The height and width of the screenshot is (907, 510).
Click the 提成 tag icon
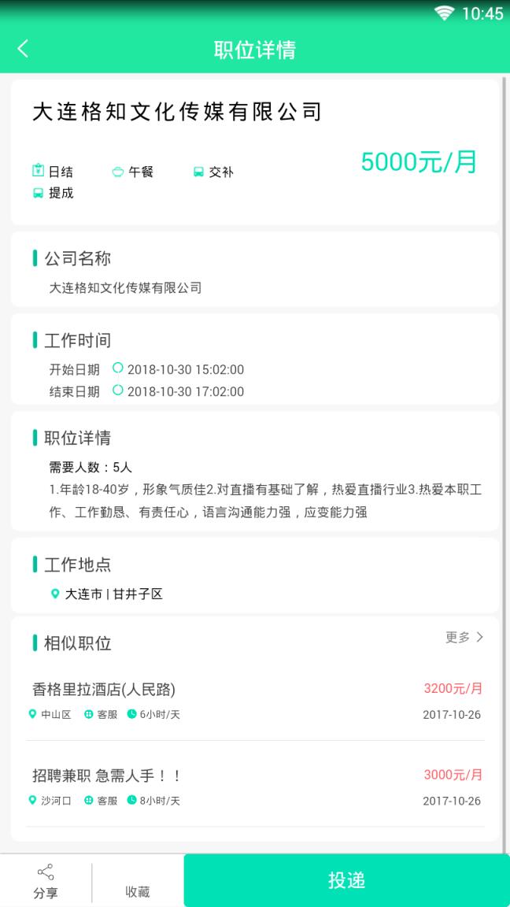coord(38,193)
